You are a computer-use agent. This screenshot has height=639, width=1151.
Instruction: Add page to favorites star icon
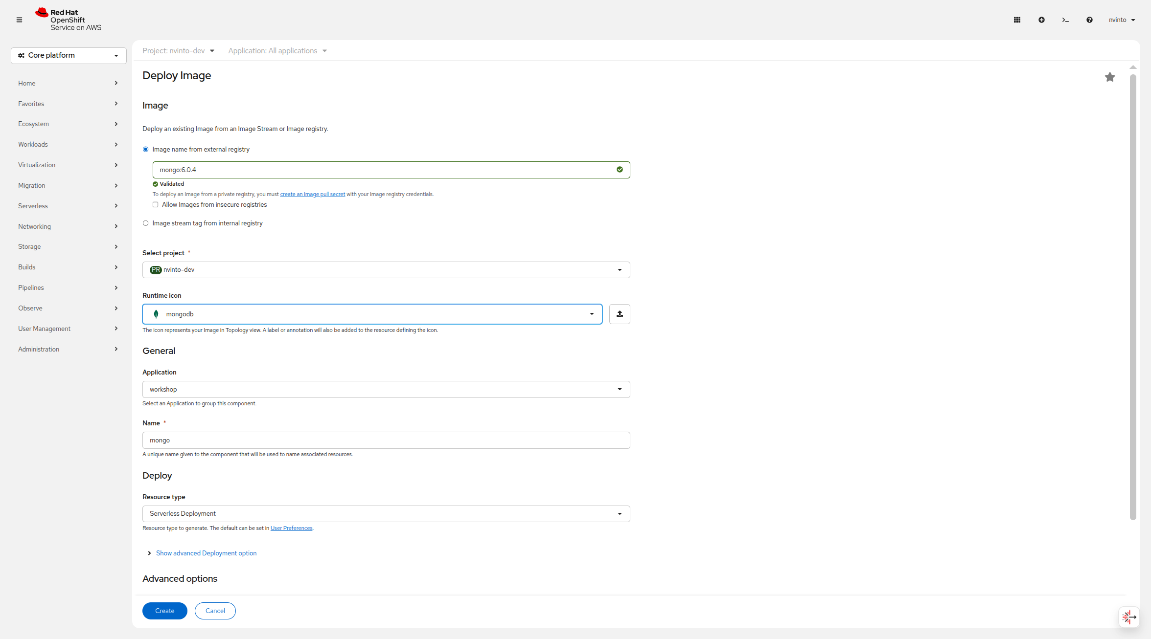tap(1110, 77)
